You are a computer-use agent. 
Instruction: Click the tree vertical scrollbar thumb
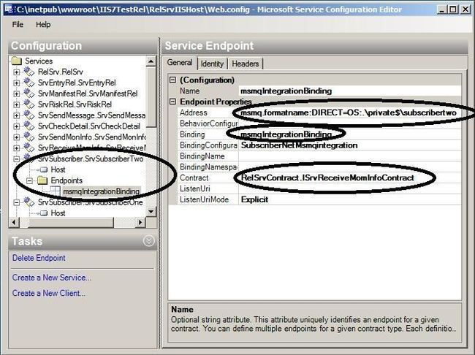point(151,97)
